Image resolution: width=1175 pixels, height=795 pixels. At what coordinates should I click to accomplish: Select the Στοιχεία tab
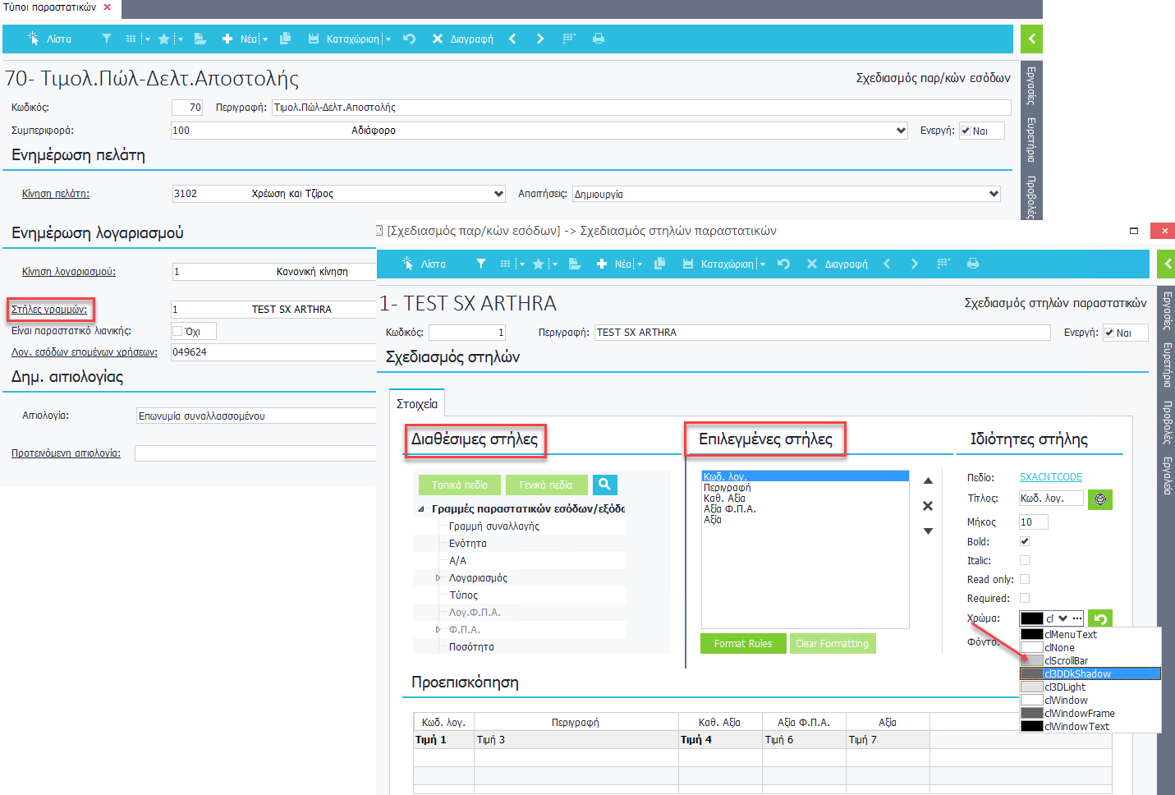(x=417, y=404)
